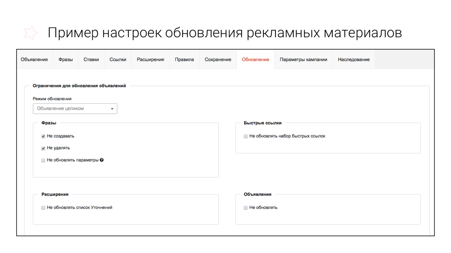The height and width of the screenshot is (253, 451).
Task: Click the Объявления section heading
Action: pos(258,194)
